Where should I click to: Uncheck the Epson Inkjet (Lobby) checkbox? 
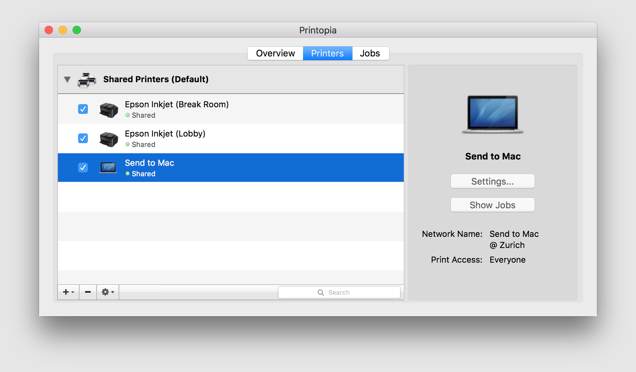[x=83, y=138]
